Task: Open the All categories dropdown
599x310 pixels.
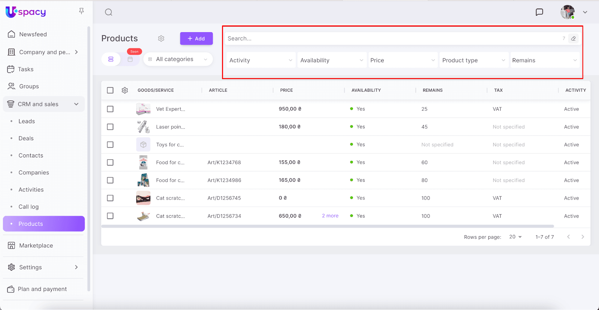Action: pyautogui.click(x=178, y=59)
